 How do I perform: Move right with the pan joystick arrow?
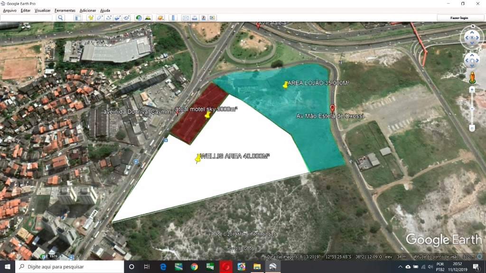pyautogui.click(x=477, y=60)
